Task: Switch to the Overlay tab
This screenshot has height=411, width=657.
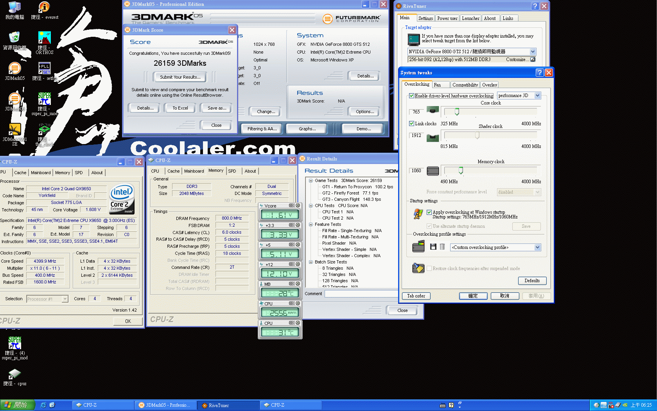Action: 489,85
